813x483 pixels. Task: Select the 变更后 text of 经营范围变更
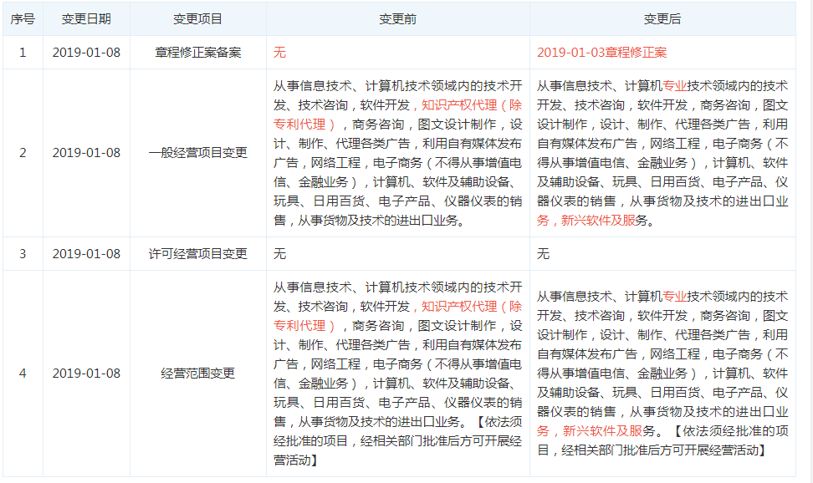click(662, 374)
